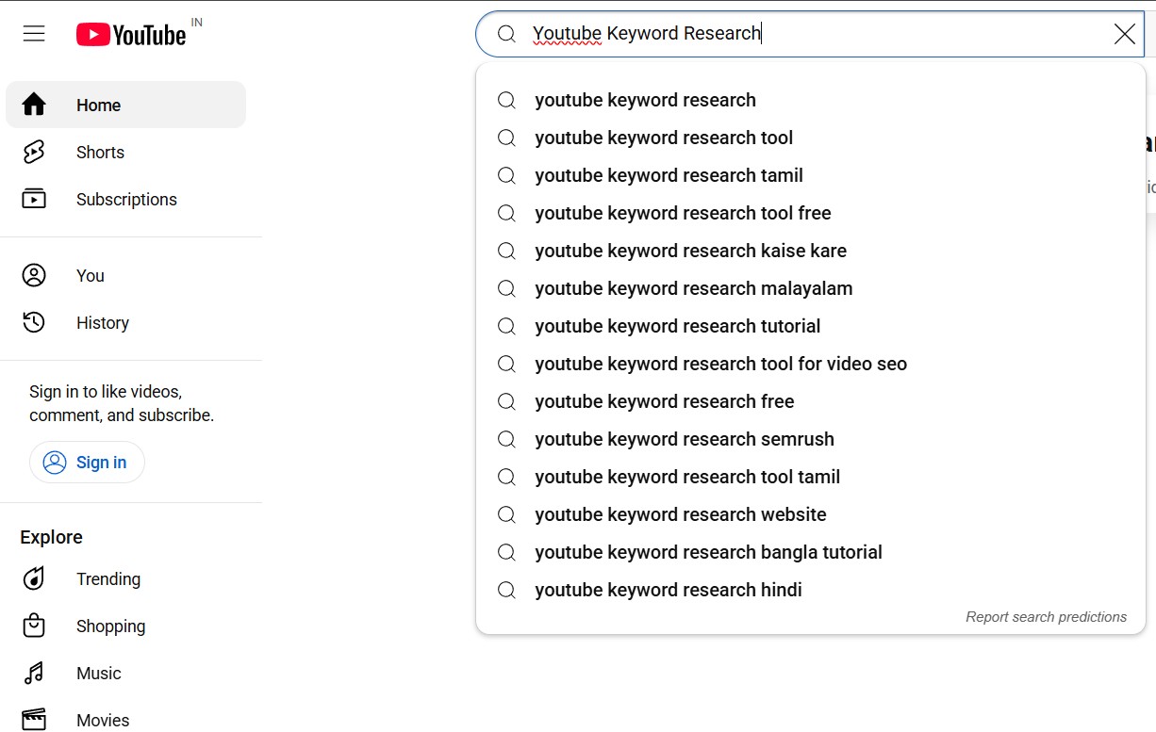Choose suggestion 'youtube keyword research tool'
This screenshot has width=1156, height=732.
664,138
